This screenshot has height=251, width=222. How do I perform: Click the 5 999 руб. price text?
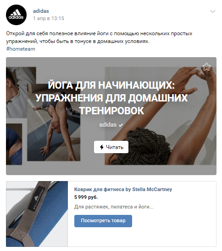86,197
